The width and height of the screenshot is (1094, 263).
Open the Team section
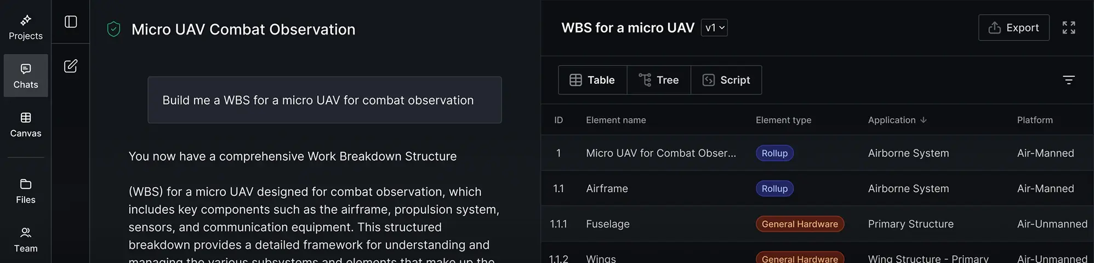(26, 239)
